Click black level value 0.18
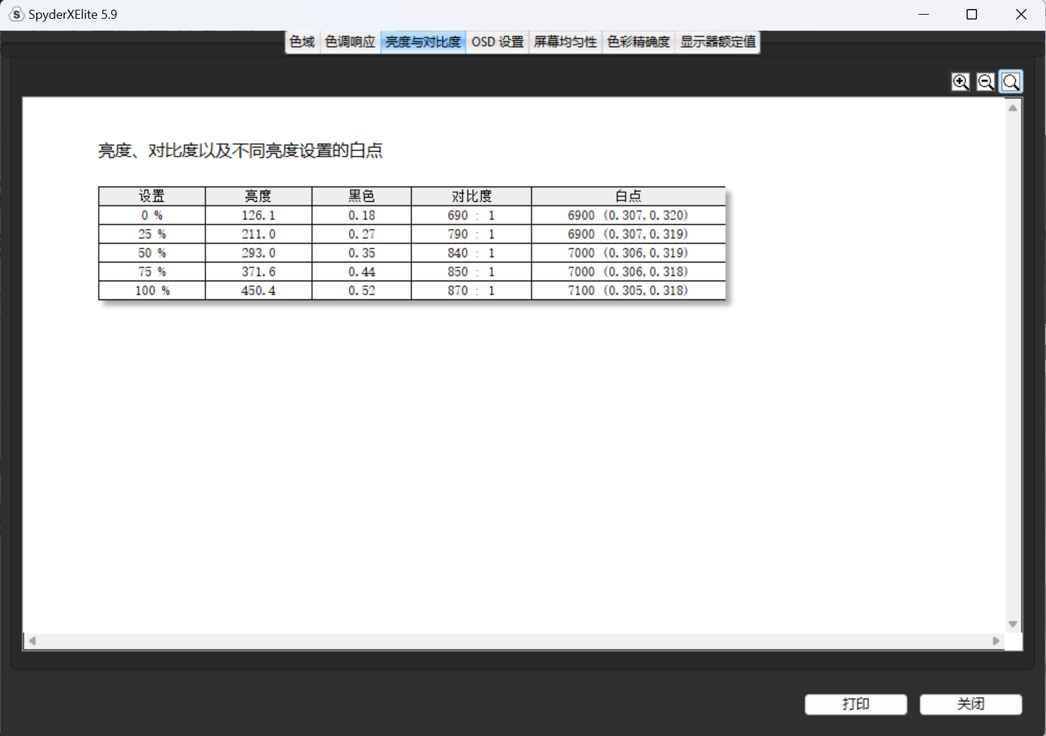The width and height of the screenshot is (1046, 736). [x=362, y=215]
